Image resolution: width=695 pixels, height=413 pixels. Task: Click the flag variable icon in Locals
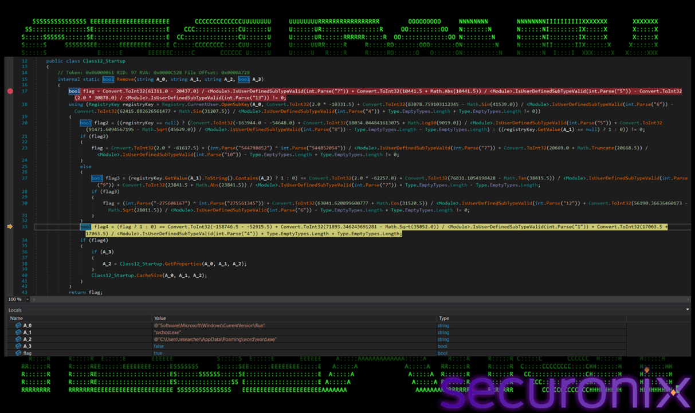click(x=18, y=353)
